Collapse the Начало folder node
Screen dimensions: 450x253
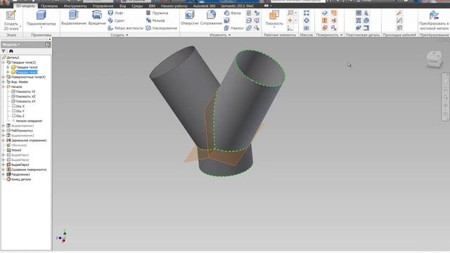pyautogui.click(x=4, y=86)
